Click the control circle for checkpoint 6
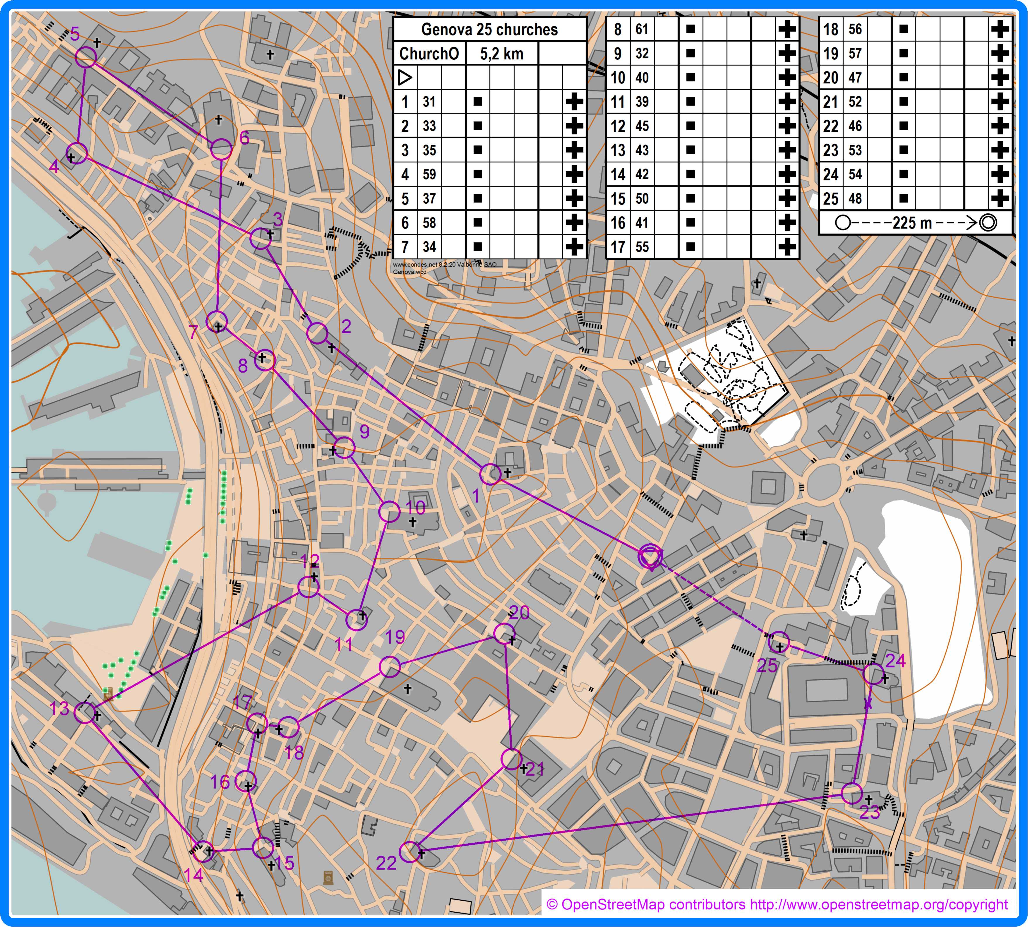 [221, 149]
